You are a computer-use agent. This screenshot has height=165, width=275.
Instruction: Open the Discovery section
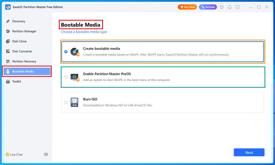[27, 21]
